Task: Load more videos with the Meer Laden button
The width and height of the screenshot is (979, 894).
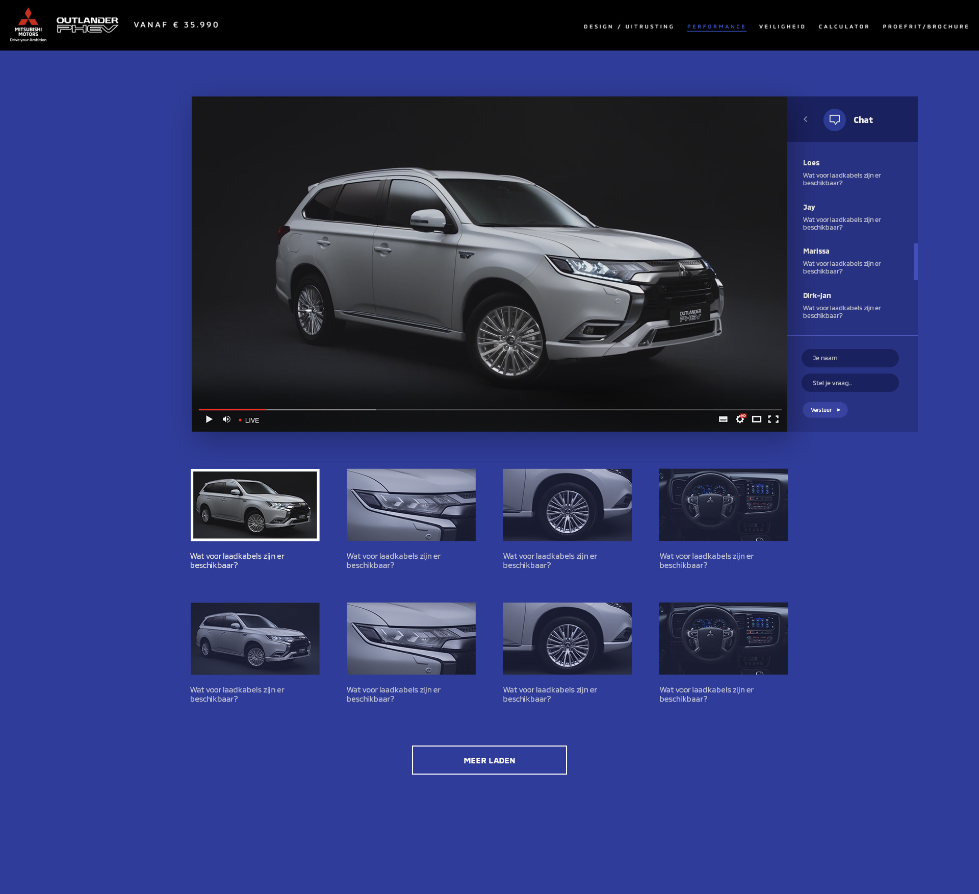Action: pos(489,760)
